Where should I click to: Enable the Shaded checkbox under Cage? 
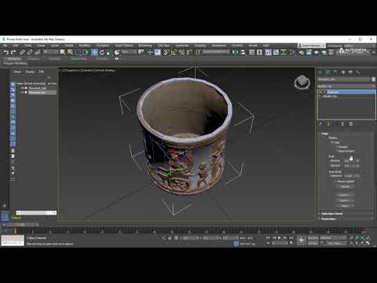point(336,147)
